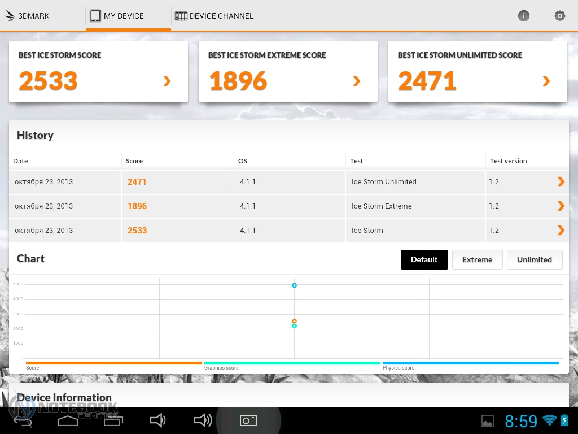Switch chart to Unlimited view
The image size is (578, 434).
click(534, 259)
